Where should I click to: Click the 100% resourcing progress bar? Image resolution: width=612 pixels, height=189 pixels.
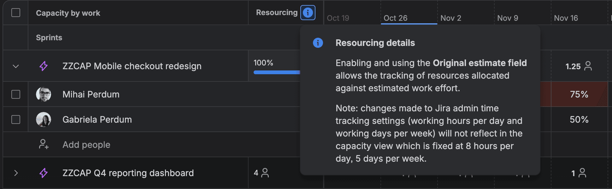[x=277, y=72]
